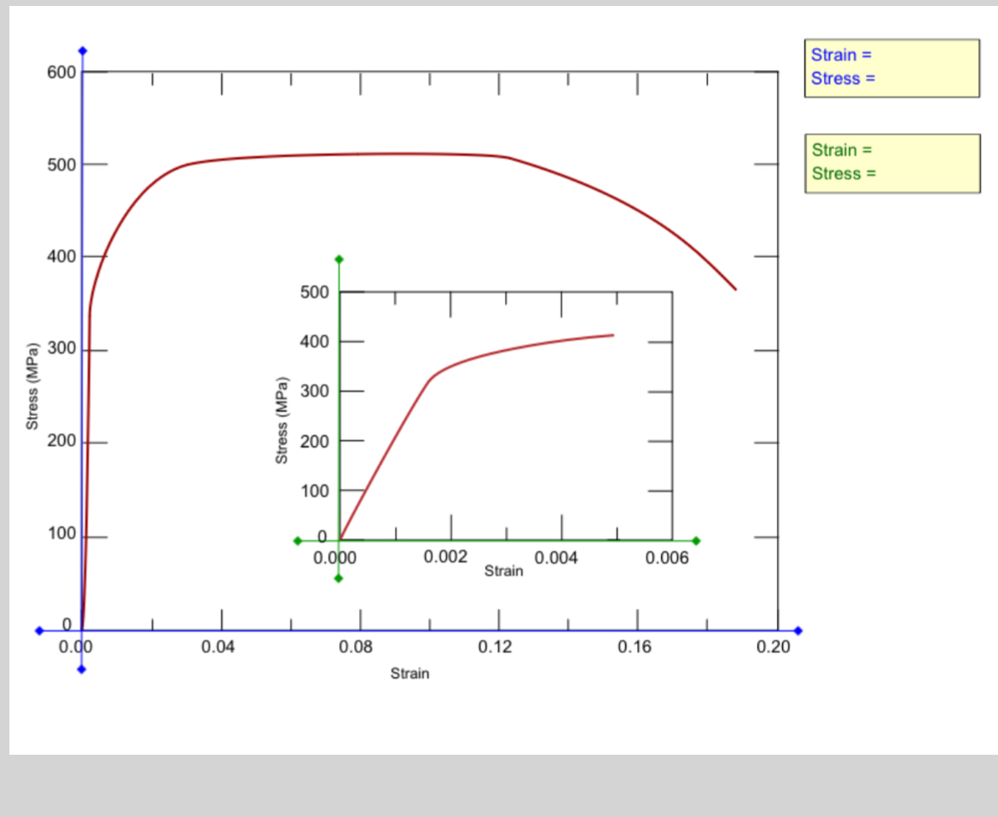Click the Strain label below the main graph
998x817 pixels.
(409, 674)
